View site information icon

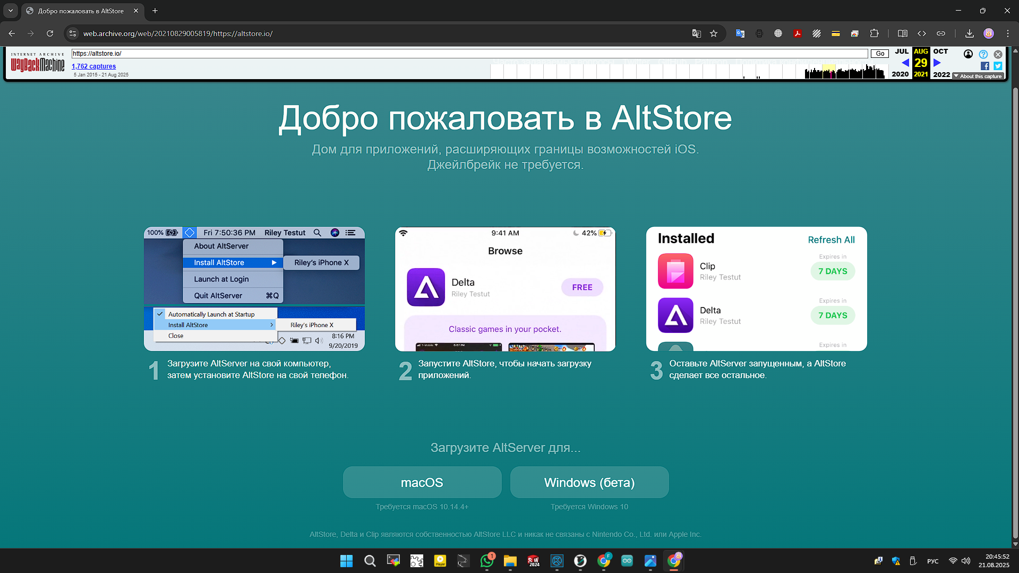pyautogui.click(x=73, y=33)
